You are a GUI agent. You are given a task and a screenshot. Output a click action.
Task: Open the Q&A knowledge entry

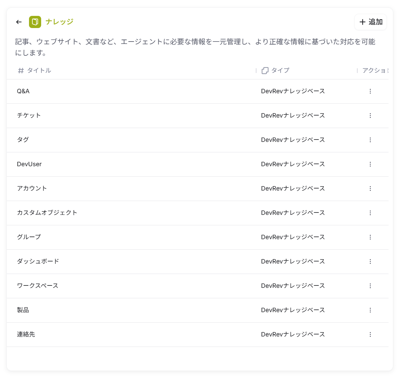(23, 91)
